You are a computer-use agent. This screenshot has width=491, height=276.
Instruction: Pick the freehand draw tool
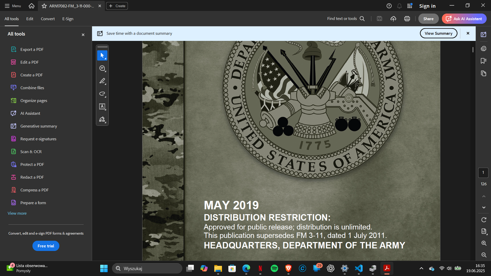[102, 94]
